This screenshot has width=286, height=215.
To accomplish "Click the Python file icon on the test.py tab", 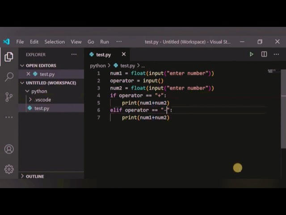I will click(92, 54).
